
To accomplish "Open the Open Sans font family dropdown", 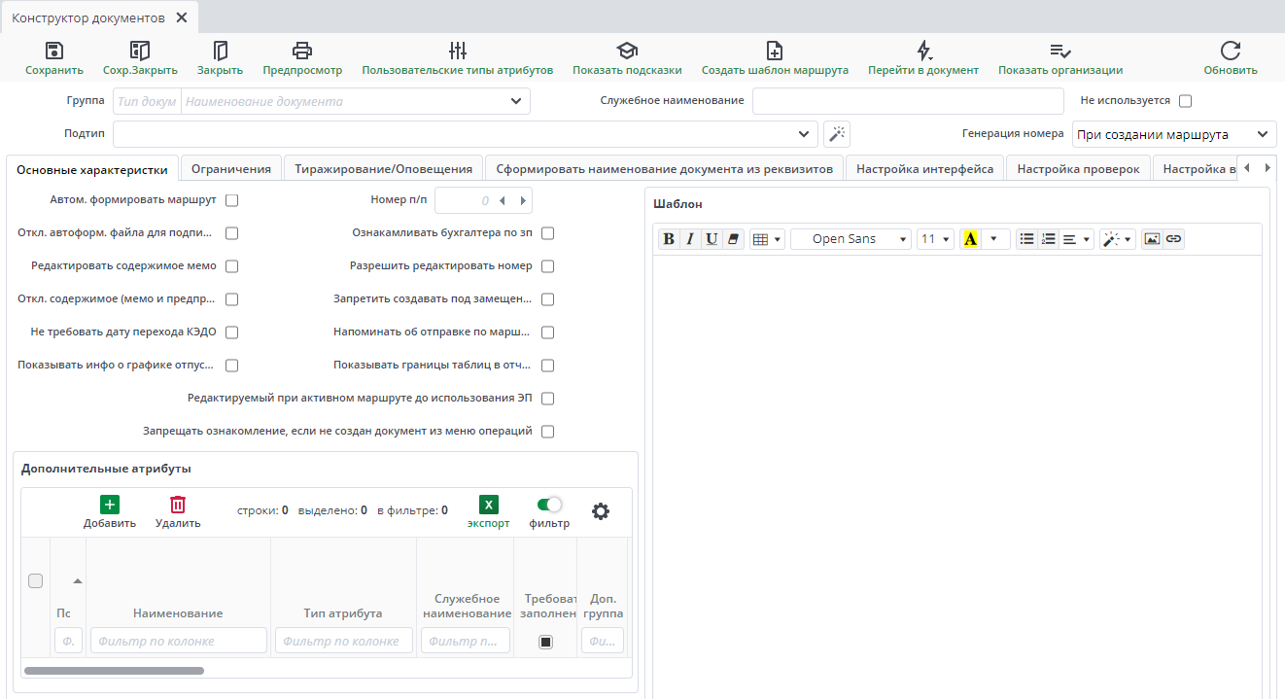I will [x=851, y=239].
